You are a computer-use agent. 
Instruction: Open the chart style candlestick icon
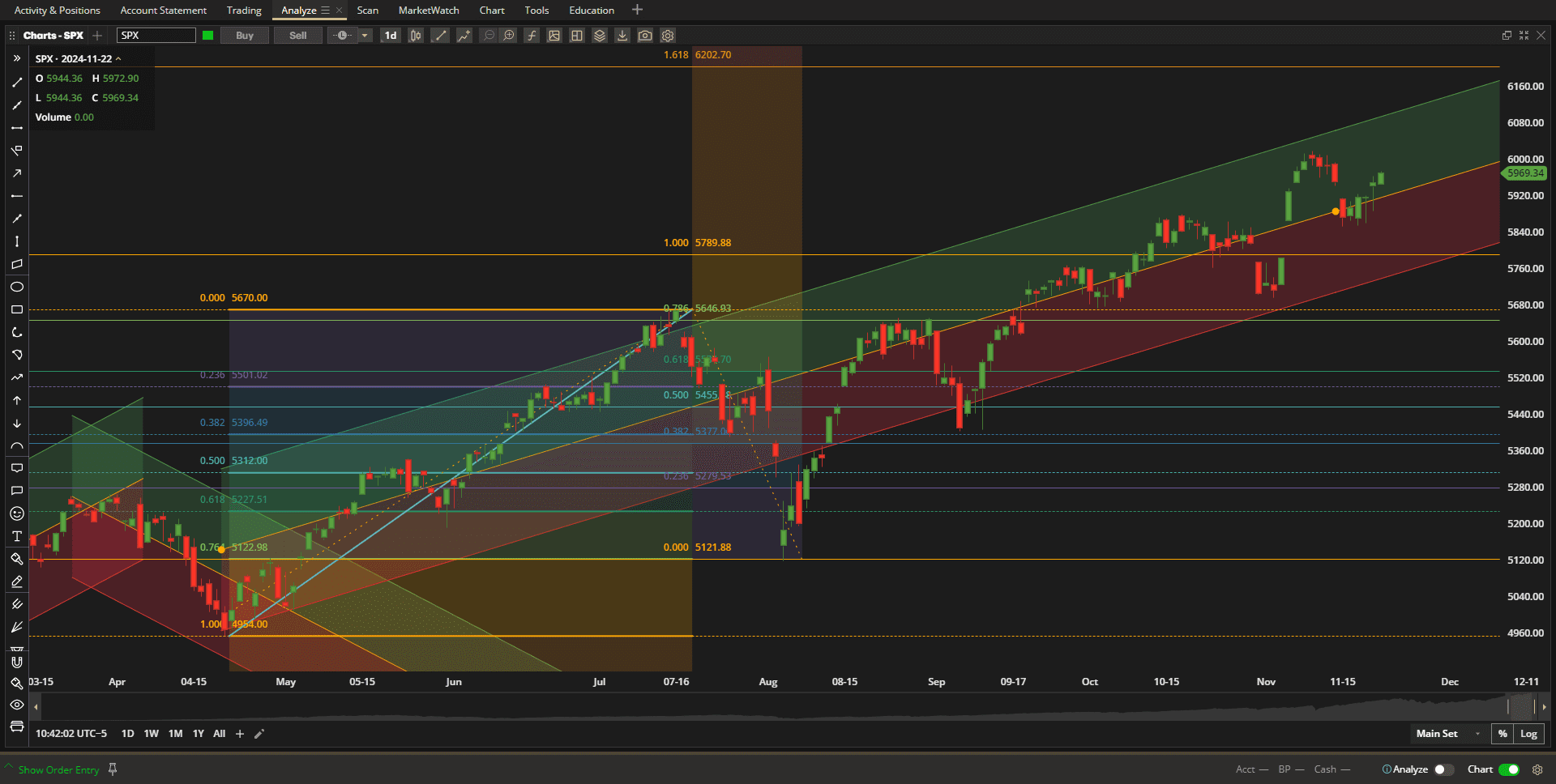click(416, 36)
